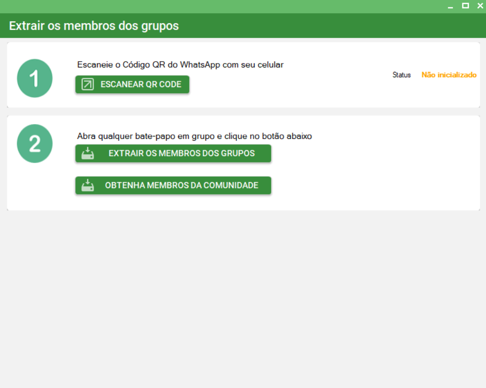The image size is (486, 388).
Task: Click the "Status" label
Action: [x=401, y=75]
